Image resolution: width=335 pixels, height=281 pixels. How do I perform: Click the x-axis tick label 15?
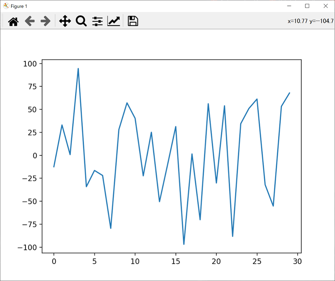pyautogui.click(x=176, y=262)
